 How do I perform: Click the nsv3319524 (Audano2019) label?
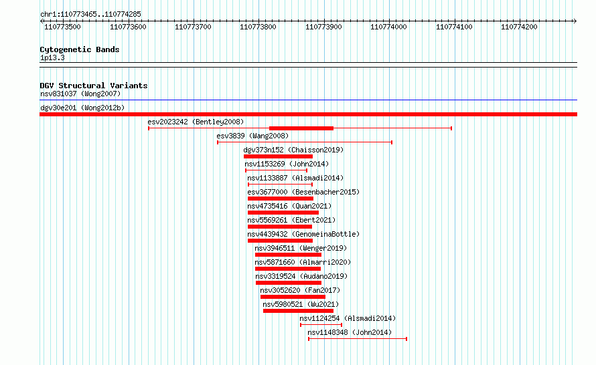click(301, 276)
